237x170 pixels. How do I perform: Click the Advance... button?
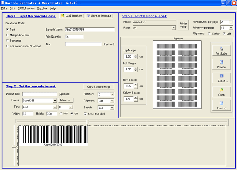pos(66,100)
